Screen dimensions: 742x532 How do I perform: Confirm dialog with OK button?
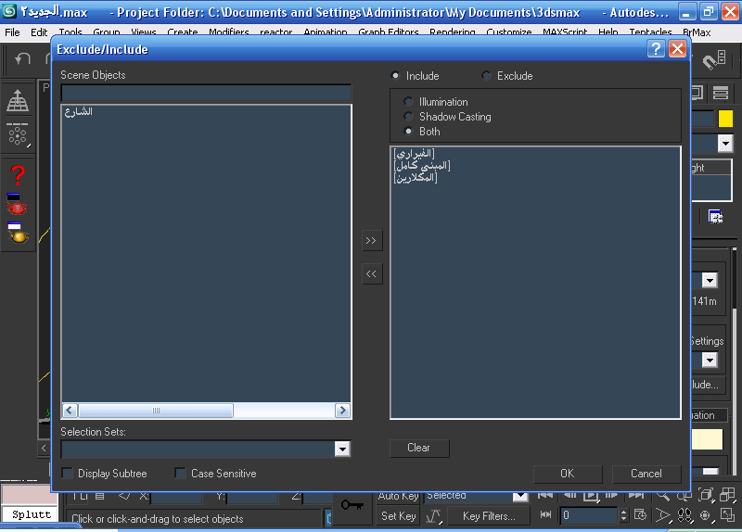coord(568,474)
